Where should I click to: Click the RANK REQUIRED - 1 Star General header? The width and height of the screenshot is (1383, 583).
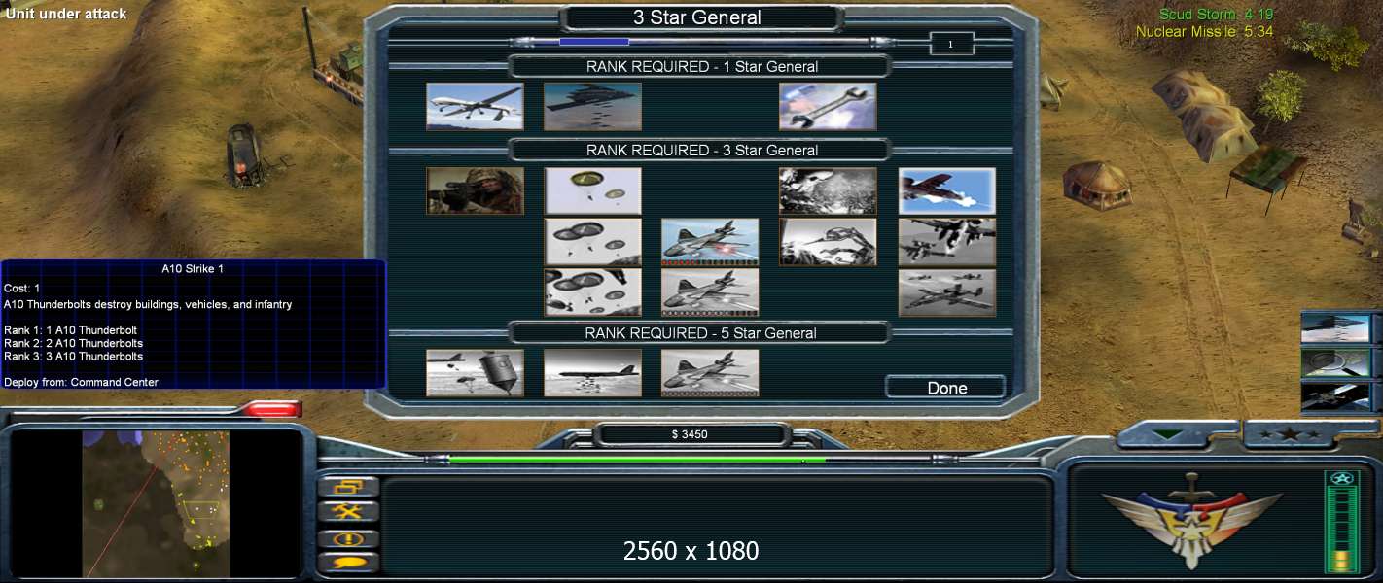pyautogui.click(x=701, y=67)
